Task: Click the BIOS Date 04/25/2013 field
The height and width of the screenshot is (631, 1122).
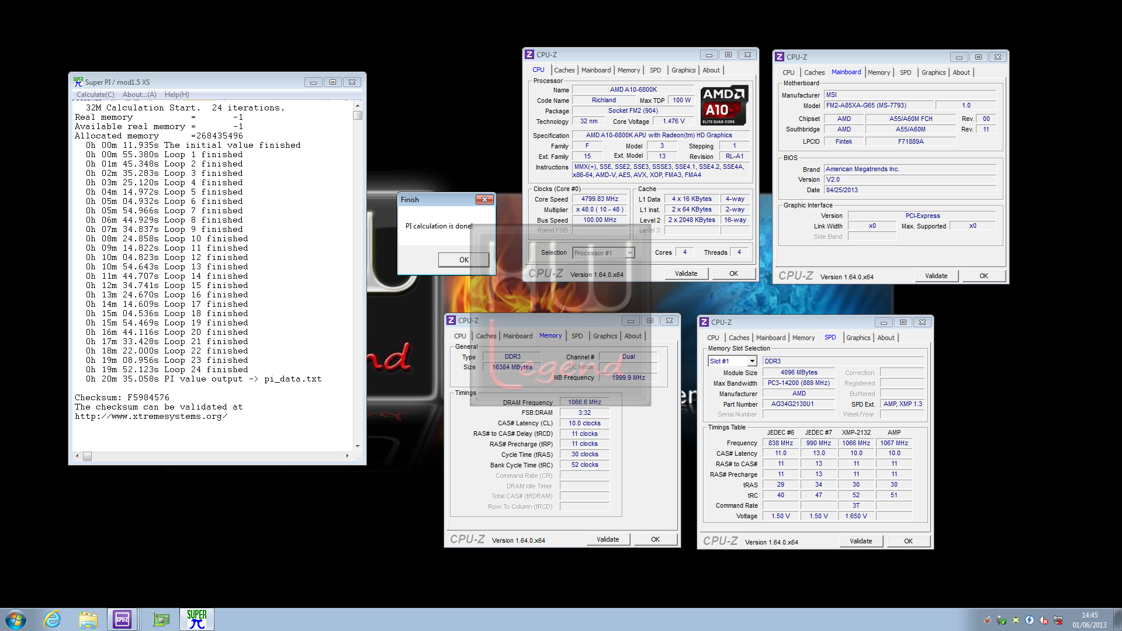Action: pyautogui.click(x=910, y=190)
